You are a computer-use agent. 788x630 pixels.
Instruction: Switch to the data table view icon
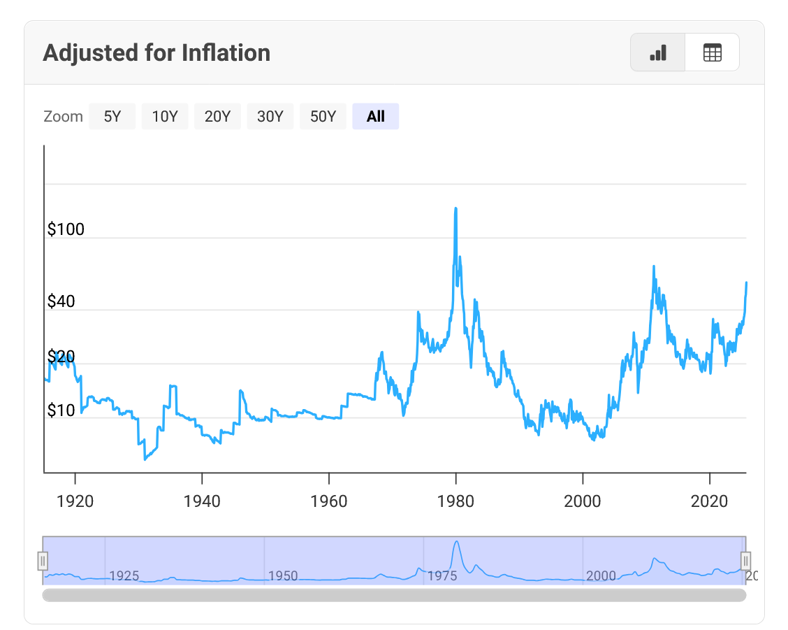[712, 52]
